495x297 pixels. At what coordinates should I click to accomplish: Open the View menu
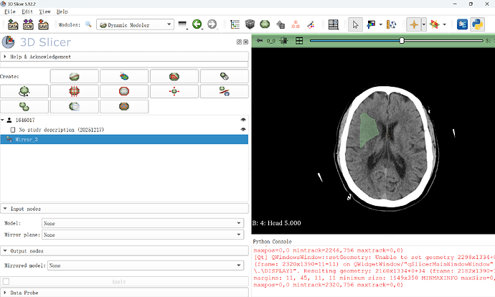pos(44,11)
